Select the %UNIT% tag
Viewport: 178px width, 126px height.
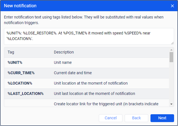pyautogui.click(x=15, y=62)
